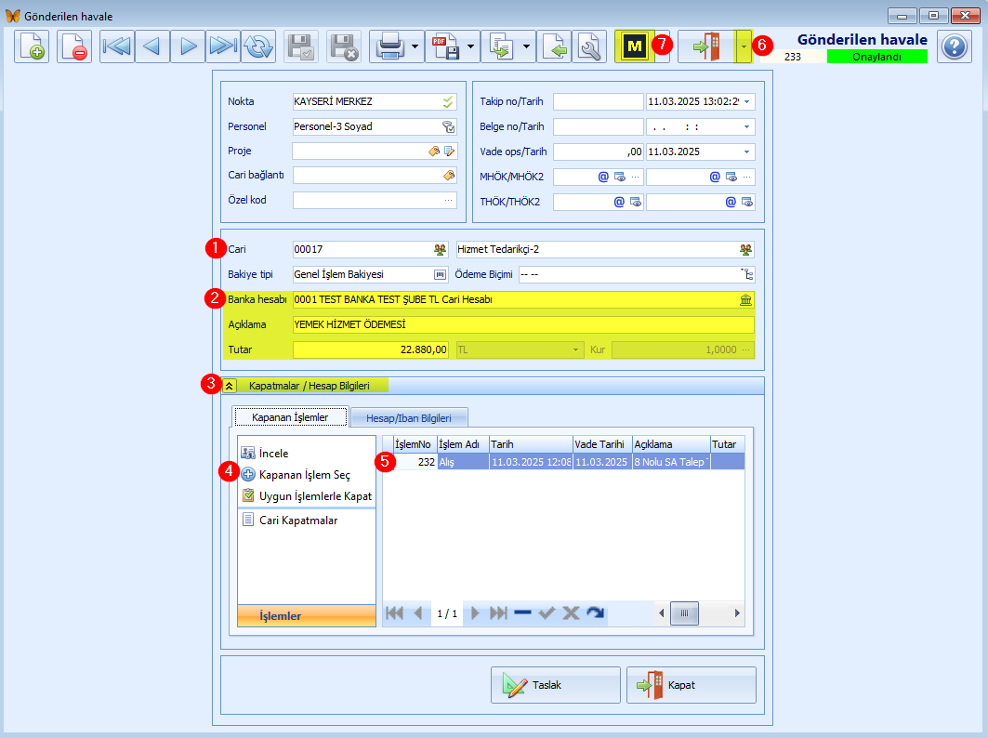
Task: Open the copy document dropdown arrow
Action: click(x=526, y=46)
